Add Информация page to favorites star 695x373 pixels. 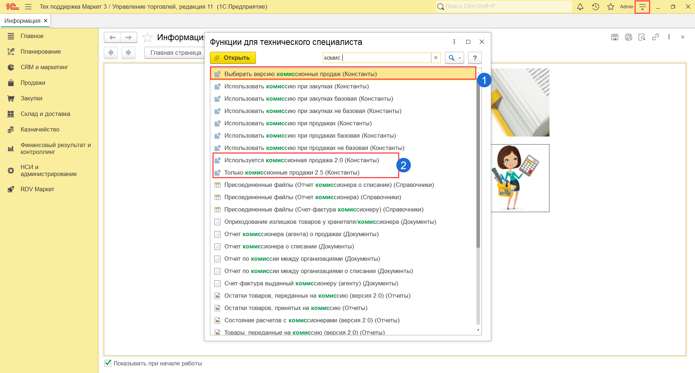click(x=147, y=37)
